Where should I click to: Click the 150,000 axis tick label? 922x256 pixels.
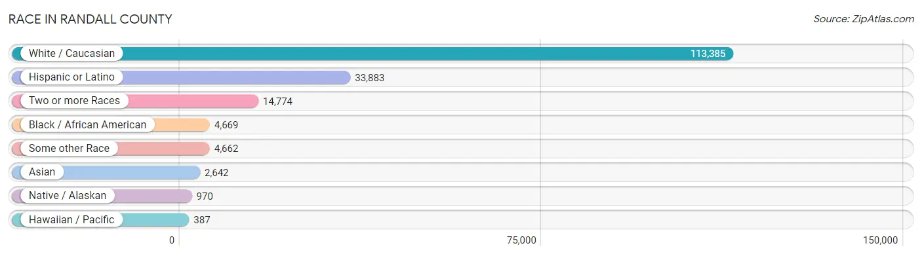click(880, 240)
